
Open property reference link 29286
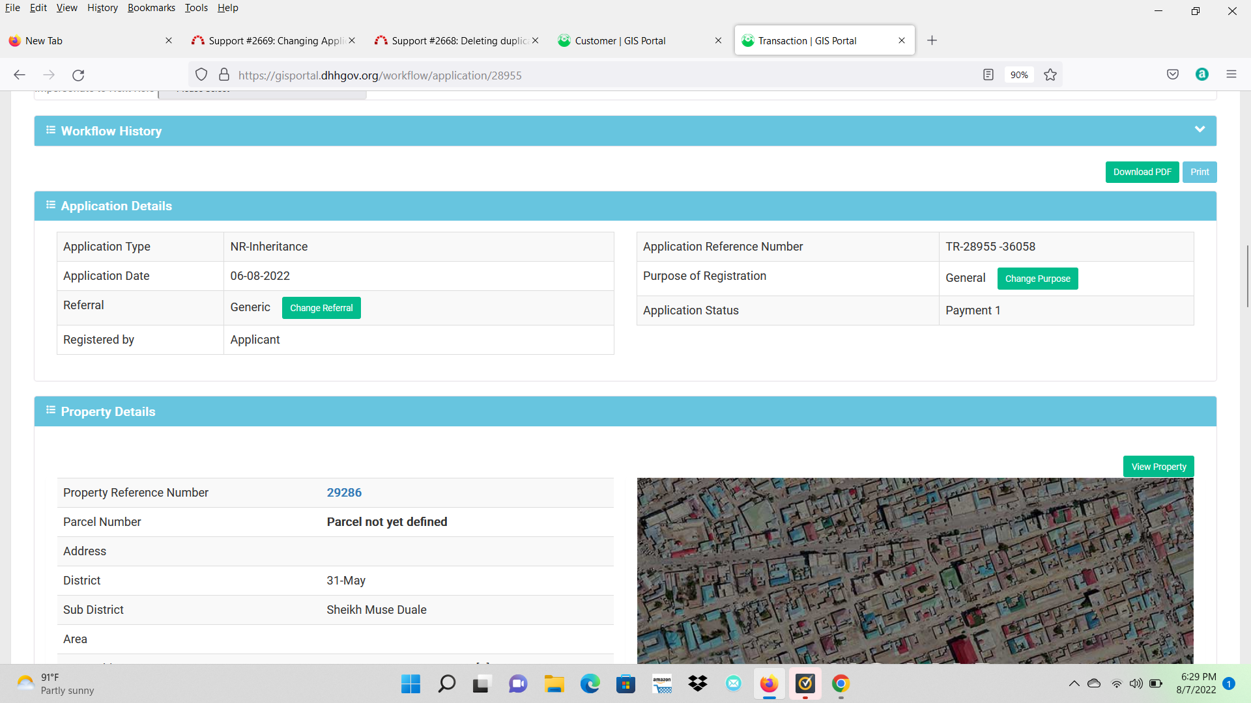click(344, 493)
